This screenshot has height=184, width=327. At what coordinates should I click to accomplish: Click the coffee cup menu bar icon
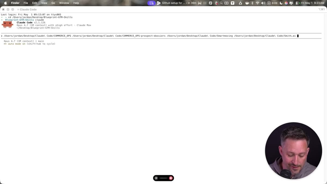[x=247, y=3]
